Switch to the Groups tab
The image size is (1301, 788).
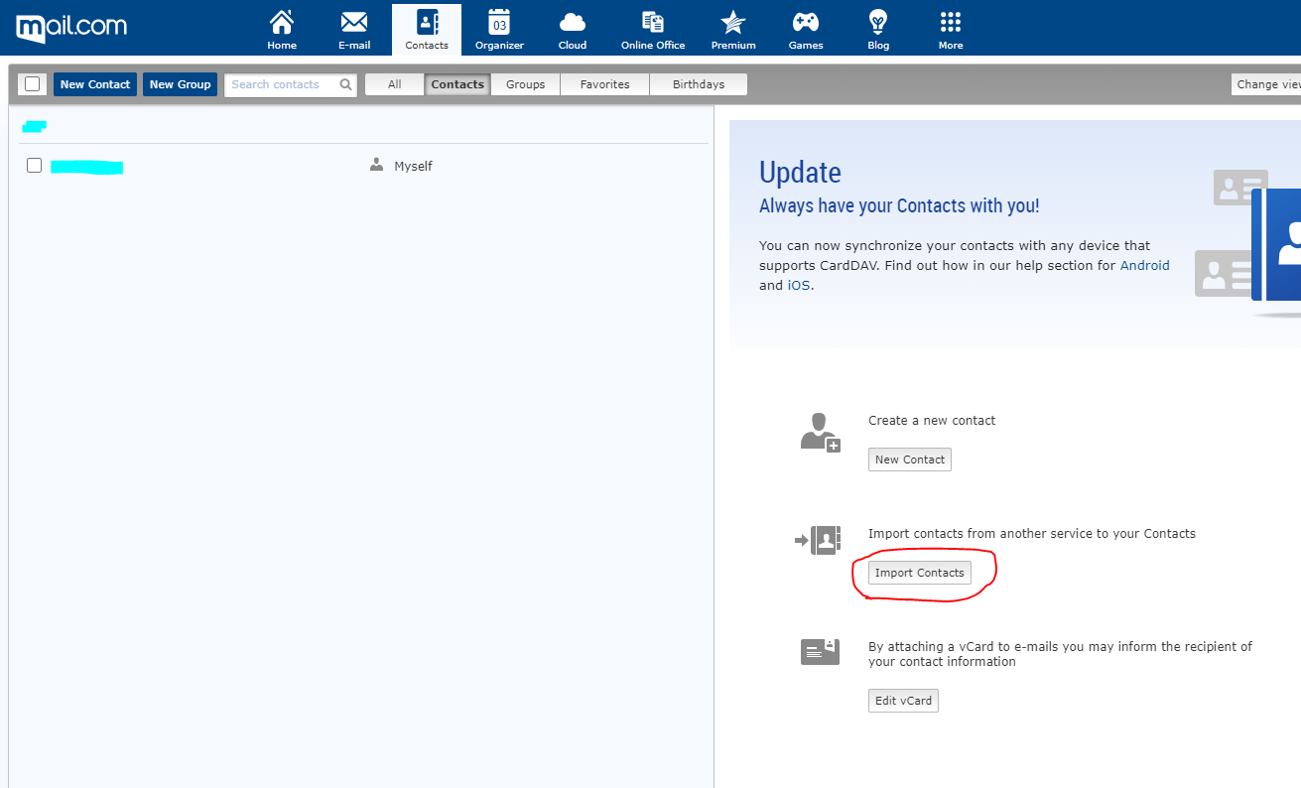click(526, 84)
